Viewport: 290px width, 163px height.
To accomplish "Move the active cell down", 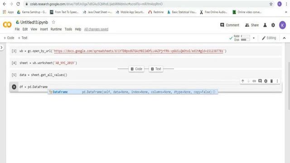I will [x=248, y=81].
